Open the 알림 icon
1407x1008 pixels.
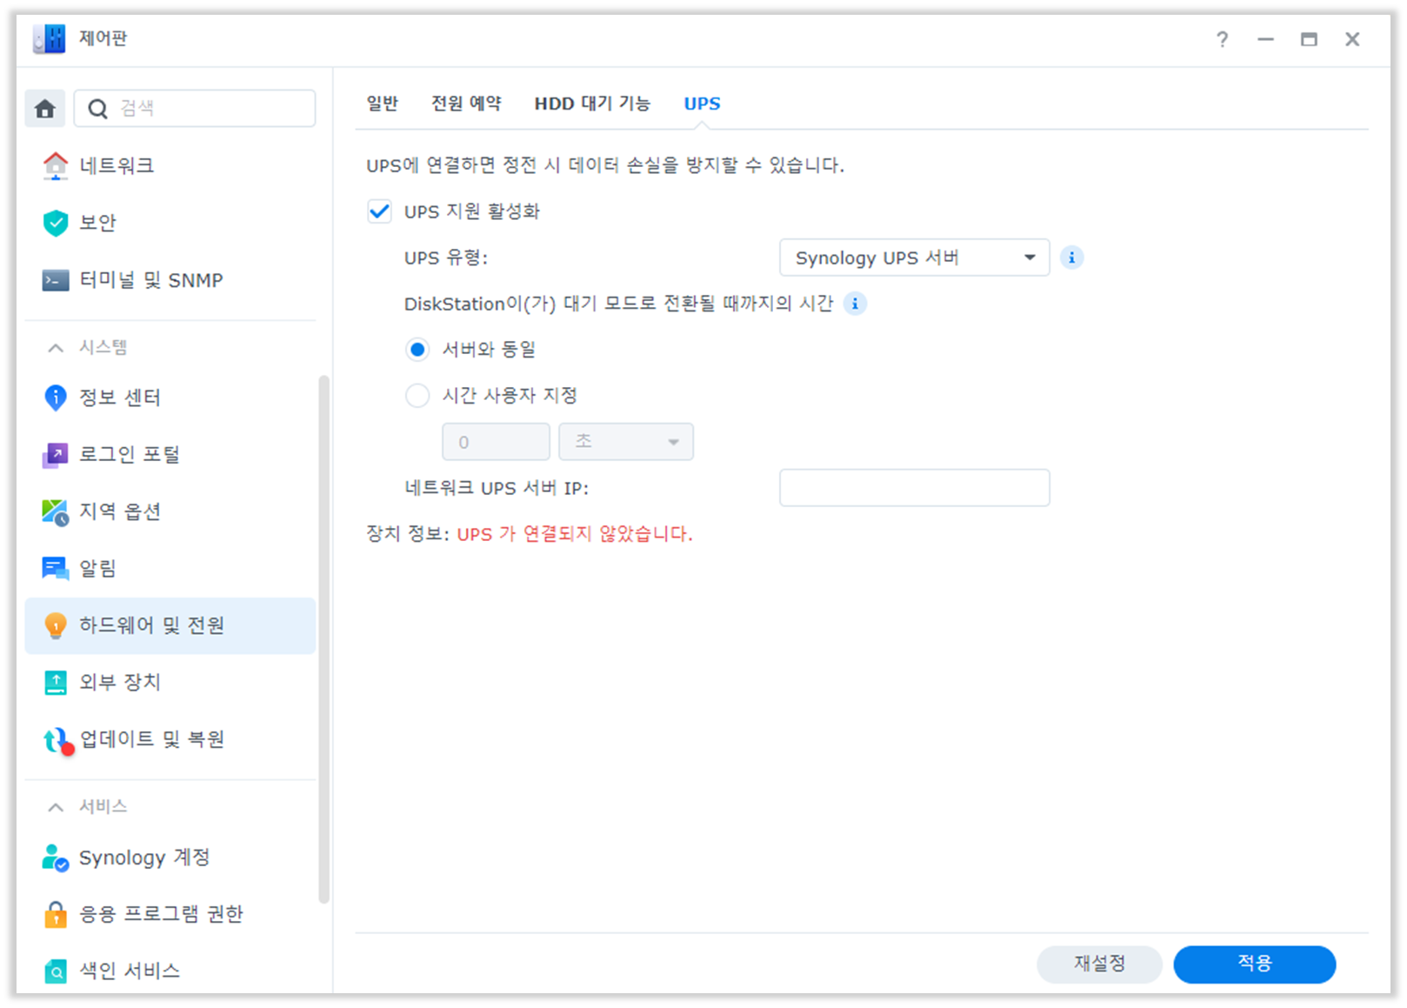point(56,569)
